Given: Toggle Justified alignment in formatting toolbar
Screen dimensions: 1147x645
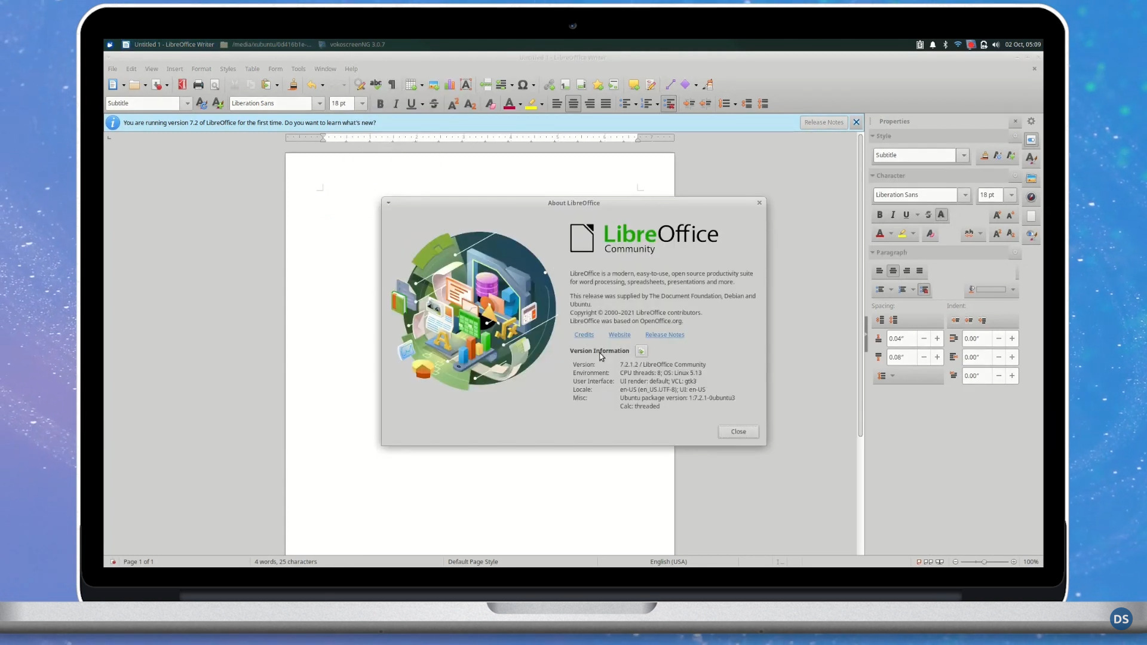Looking at the screenshot, I should pos(606,104).
